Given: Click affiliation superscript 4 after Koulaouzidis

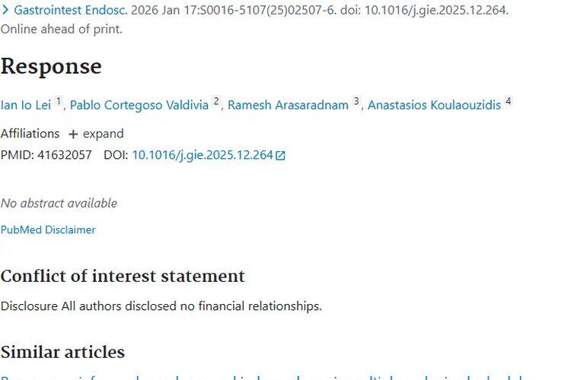Looking at the screenshot, I should point(509,102).
